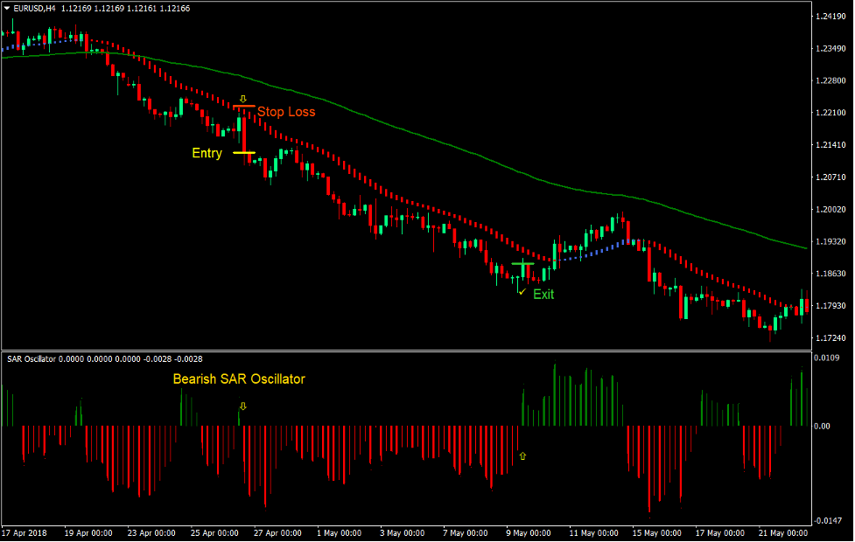Image resolution: width=855 pixels, height=542 pixels.
Task: Select the yellow down arrow above Stop Loss
Action: pos(242,96)
